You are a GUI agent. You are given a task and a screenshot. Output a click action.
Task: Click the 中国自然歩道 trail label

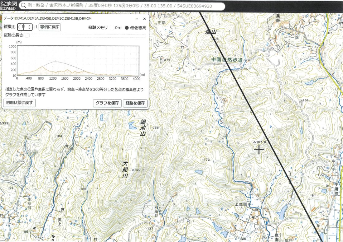click(x=227, y=60)
